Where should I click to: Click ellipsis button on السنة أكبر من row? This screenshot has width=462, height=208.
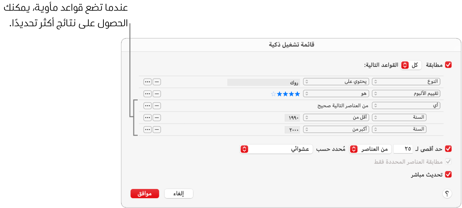[148, 129]
